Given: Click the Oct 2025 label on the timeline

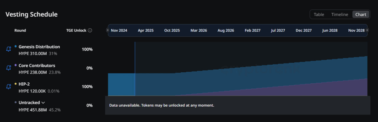Looking at the screenshot, I should coord(172,30).
